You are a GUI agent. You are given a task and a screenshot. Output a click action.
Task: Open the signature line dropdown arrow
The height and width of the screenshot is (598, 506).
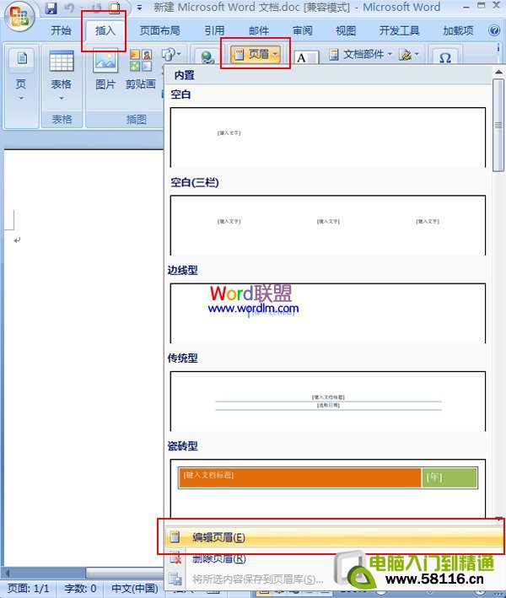pos(416,55)
